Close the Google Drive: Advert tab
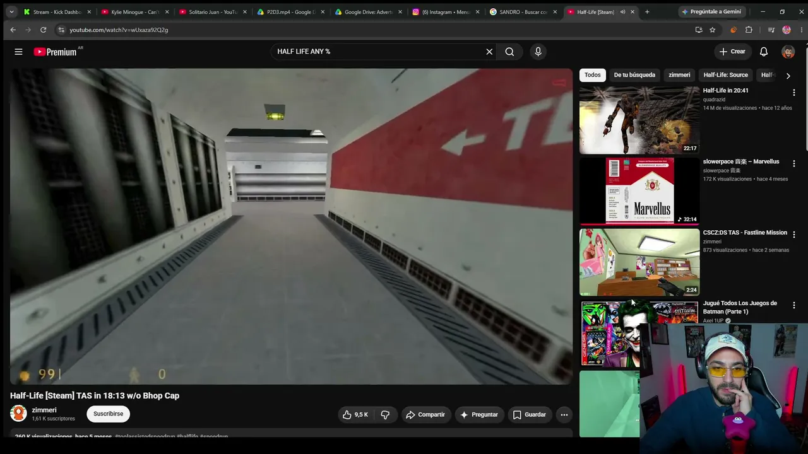 click(x=400, y=11)
